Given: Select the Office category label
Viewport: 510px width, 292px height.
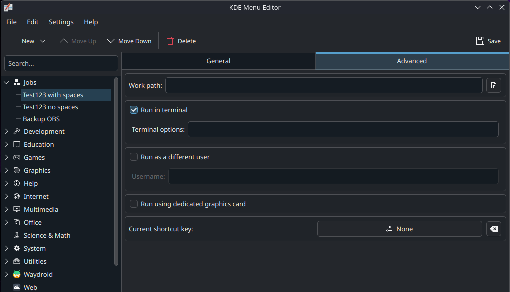Looking at the screenshot, I should coord(33,222).
